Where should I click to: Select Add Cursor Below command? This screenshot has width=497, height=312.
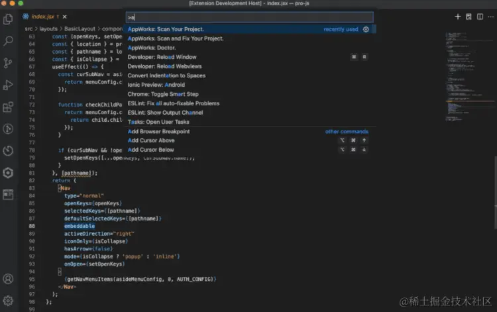click(249, 150)
